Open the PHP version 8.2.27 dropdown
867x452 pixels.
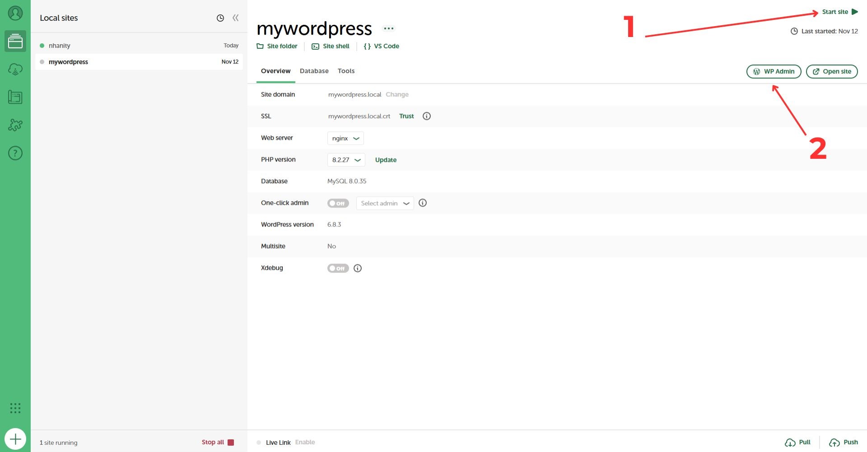346,160
